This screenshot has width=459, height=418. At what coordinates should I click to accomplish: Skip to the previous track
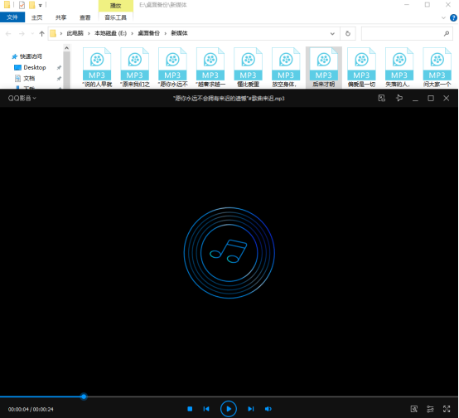[206, 409]
